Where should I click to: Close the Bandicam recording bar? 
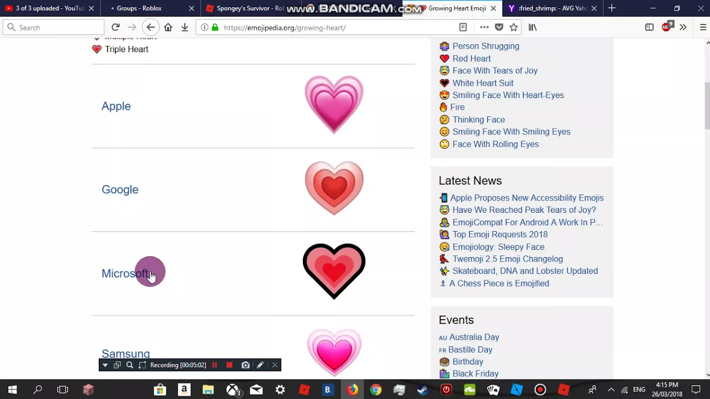[275, 365]
